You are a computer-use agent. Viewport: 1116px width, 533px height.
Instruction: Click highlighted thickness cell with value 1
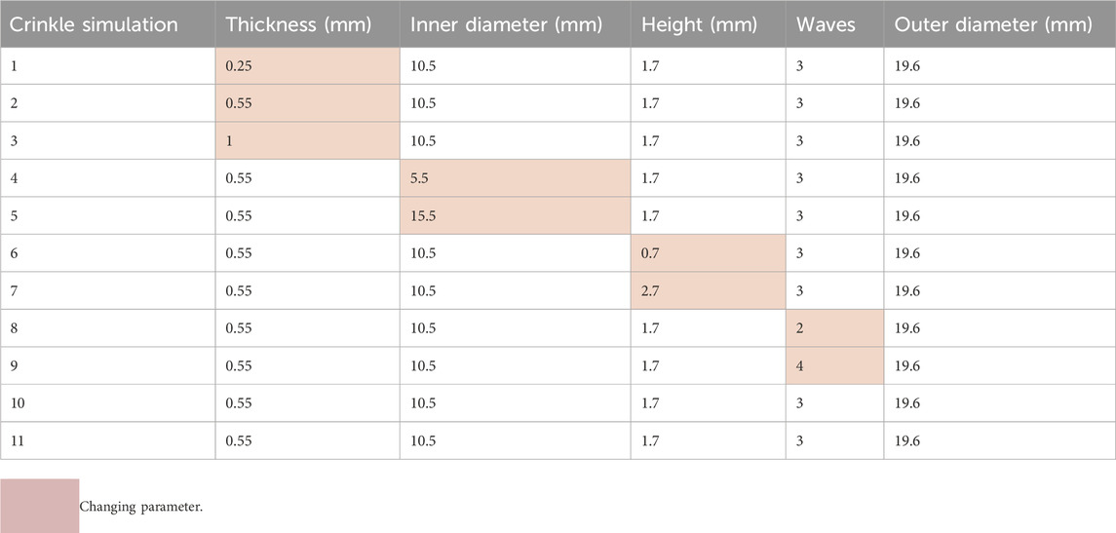[x=307, y=141]
